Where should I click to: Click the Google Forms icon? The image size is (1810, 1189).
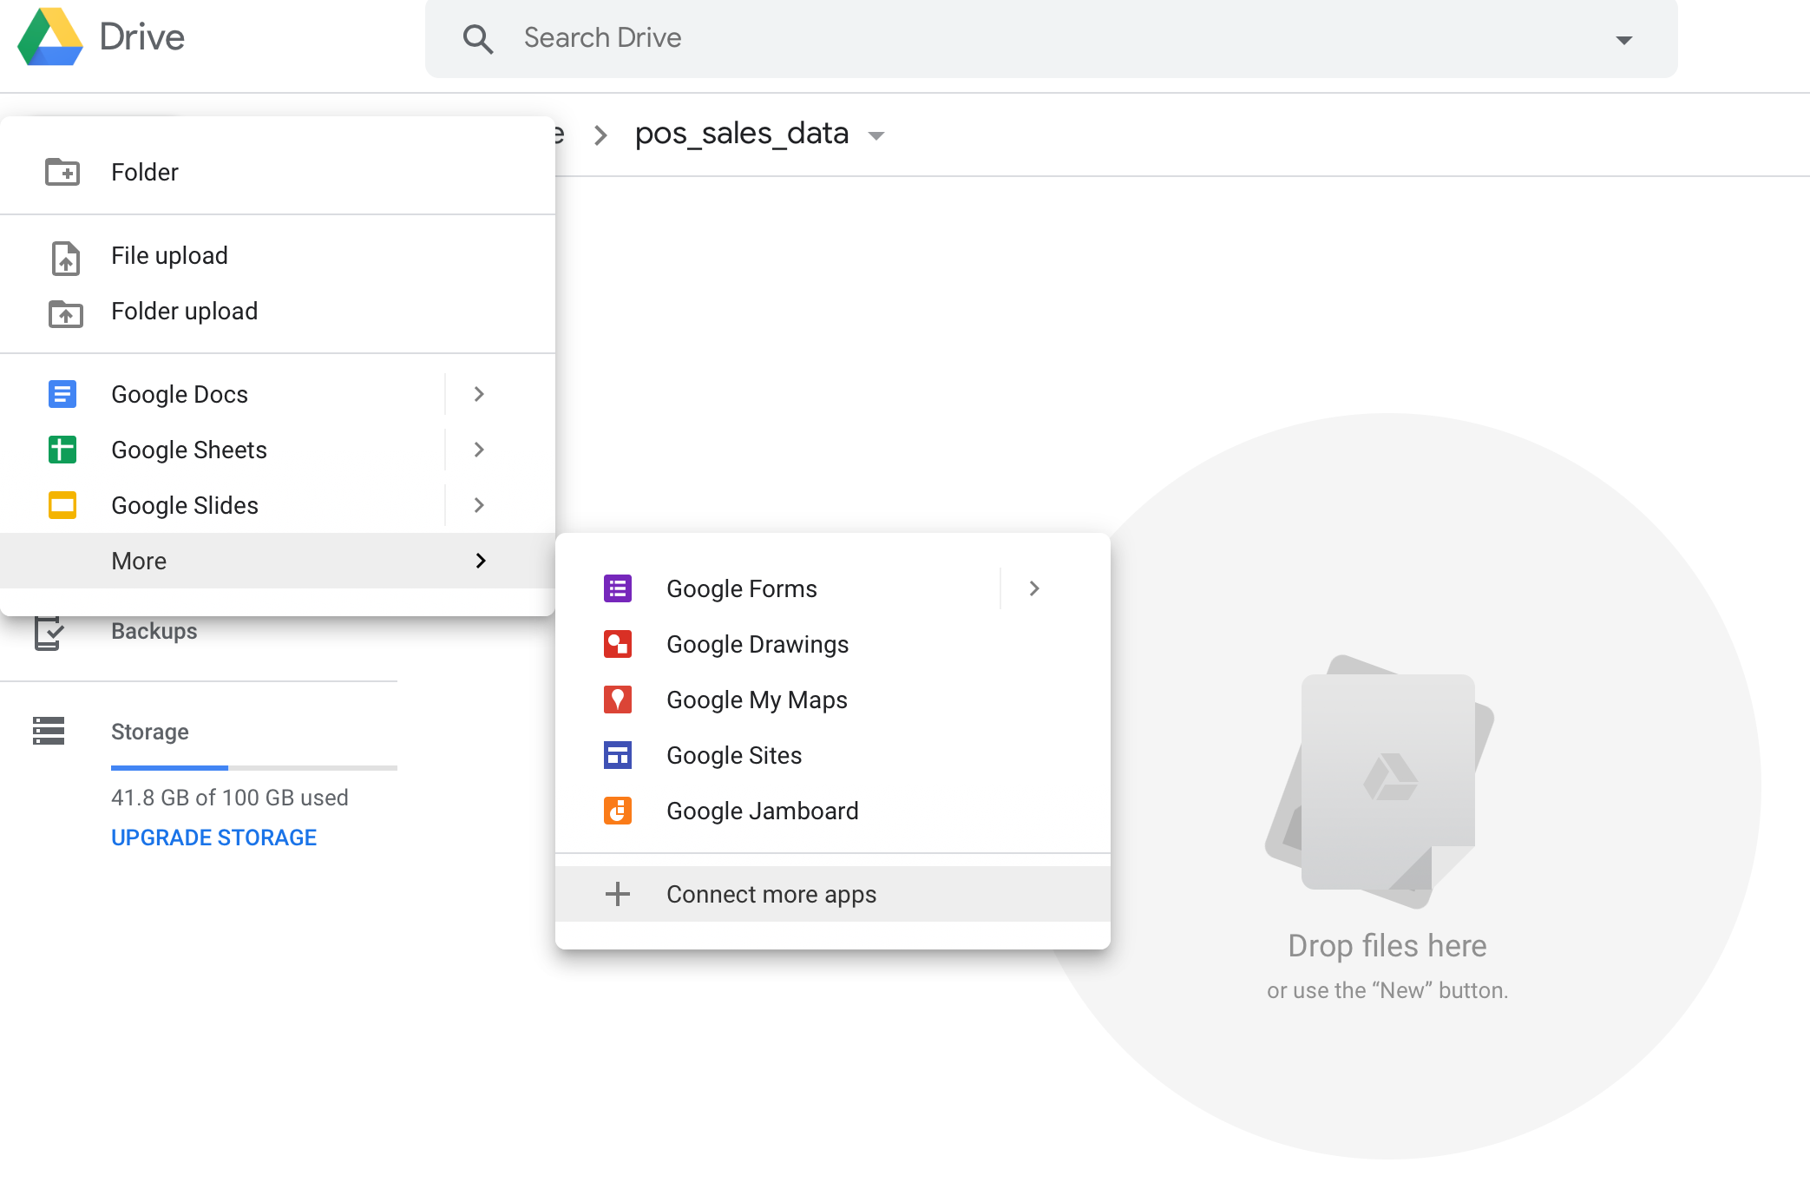pyautogui.click(x=618, y=588)
